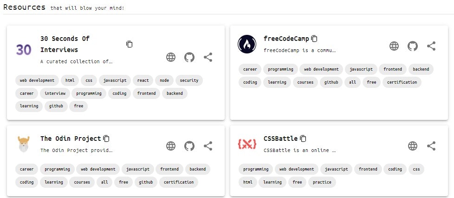The image size is (454, 198).
Task: Click the practice tag on CSSBattle card
Action: pos(322,182)
